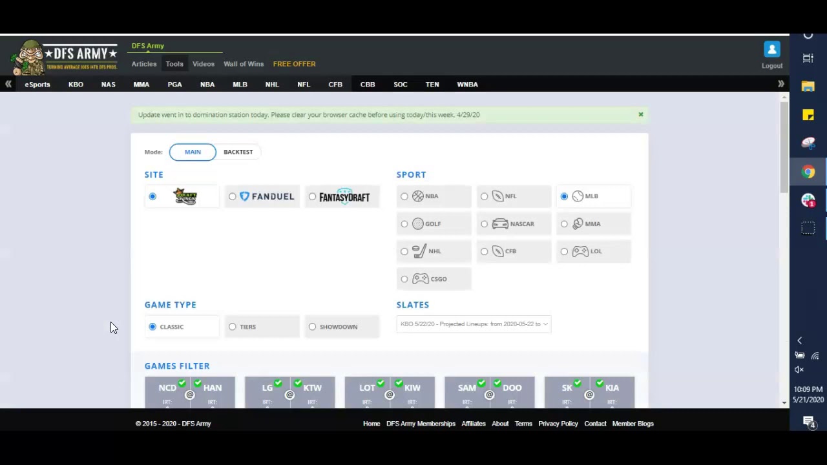Click the CFB football icon
The height and width of the screenshot is (465, 827).
tap(498, 251)
